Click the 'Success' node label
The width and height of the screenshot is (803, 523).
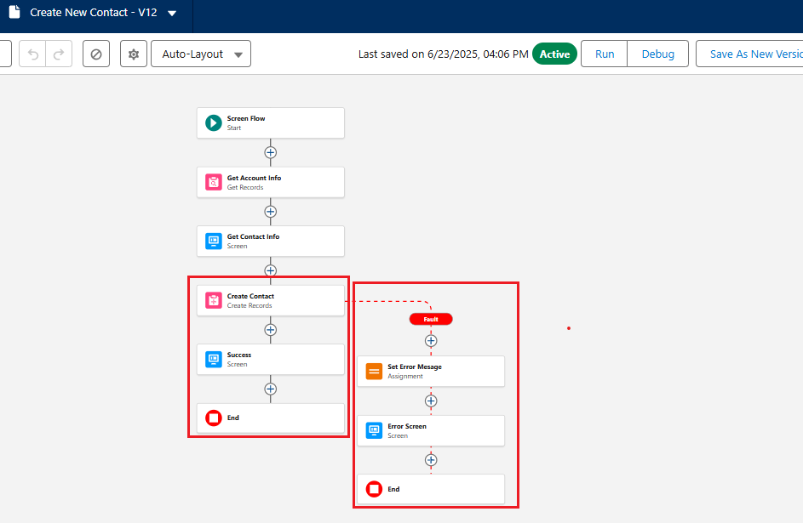239,355
